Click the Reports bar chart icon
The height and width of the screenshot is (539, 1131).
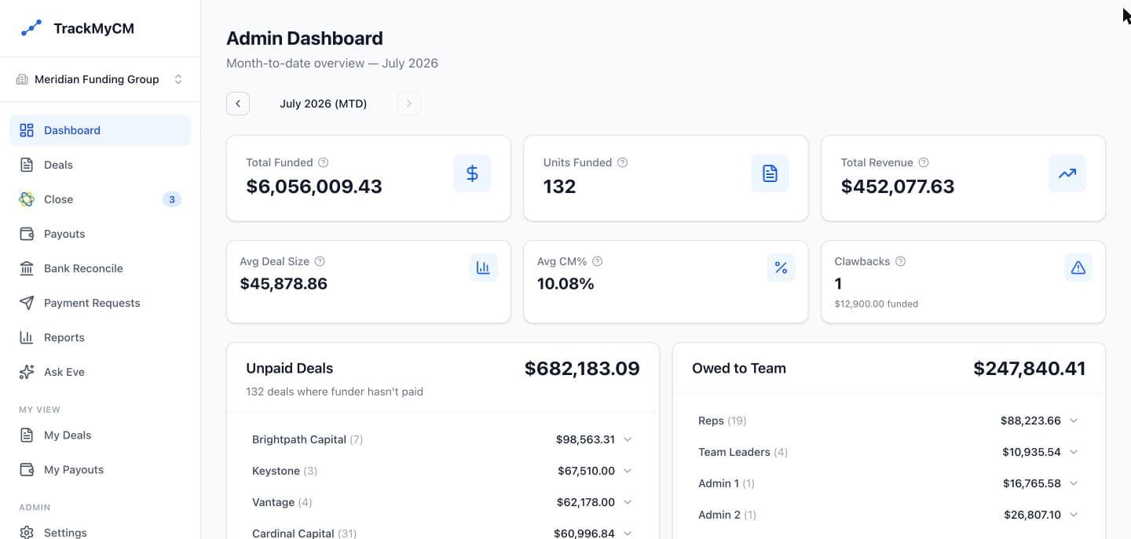click(27, 337)
